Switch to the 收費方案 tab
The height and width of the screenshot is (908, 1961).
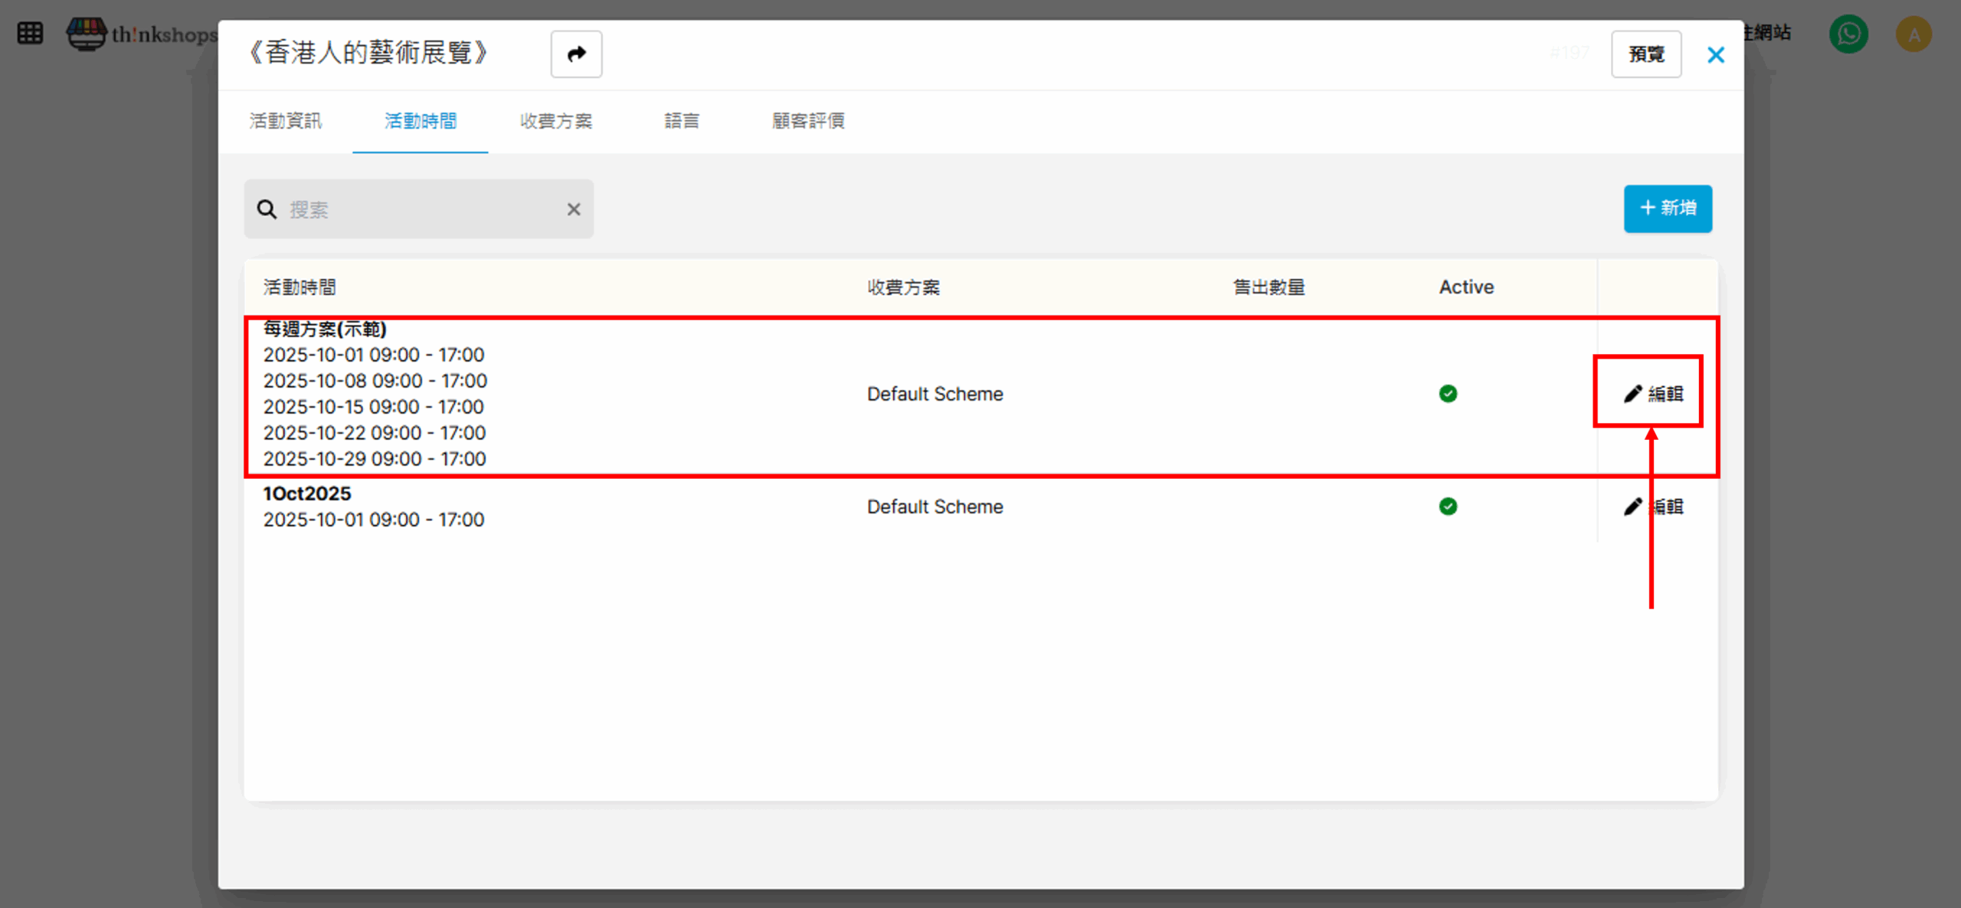(555, 121)
